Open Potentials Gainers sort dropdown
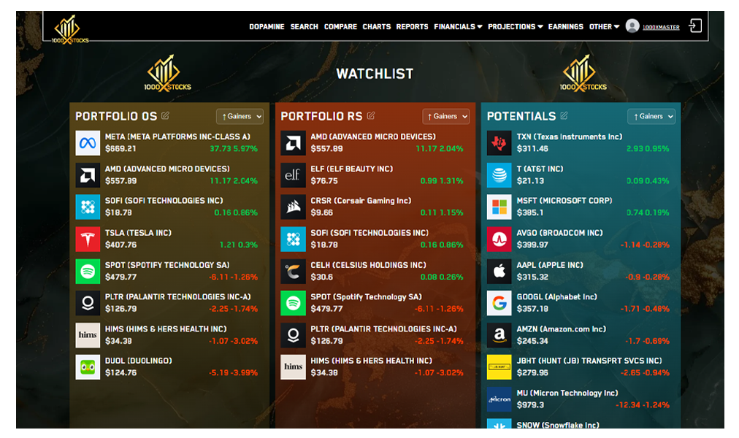Image resolution: width=739 pixels, height=438 pixels. click(x=651, y=116)
